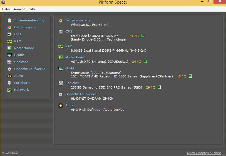Click the speaker icon beside Audio heading

pos(61,105)
